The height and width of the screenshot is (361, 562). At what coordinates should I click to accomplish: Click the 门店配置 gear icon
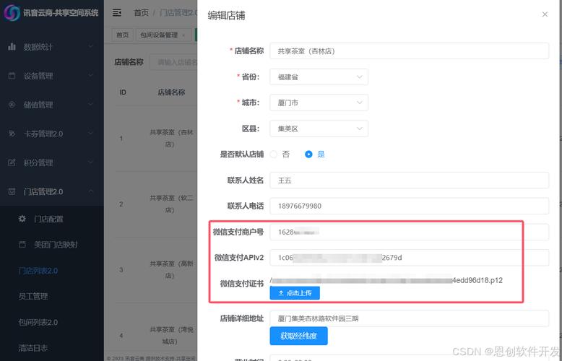[22, 219]
